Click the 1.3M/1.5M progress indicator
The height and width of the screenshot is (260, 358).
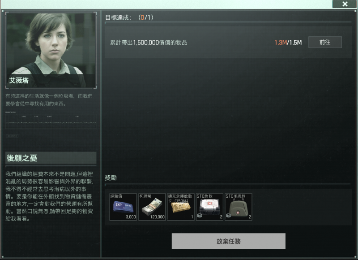click(288, 43)
